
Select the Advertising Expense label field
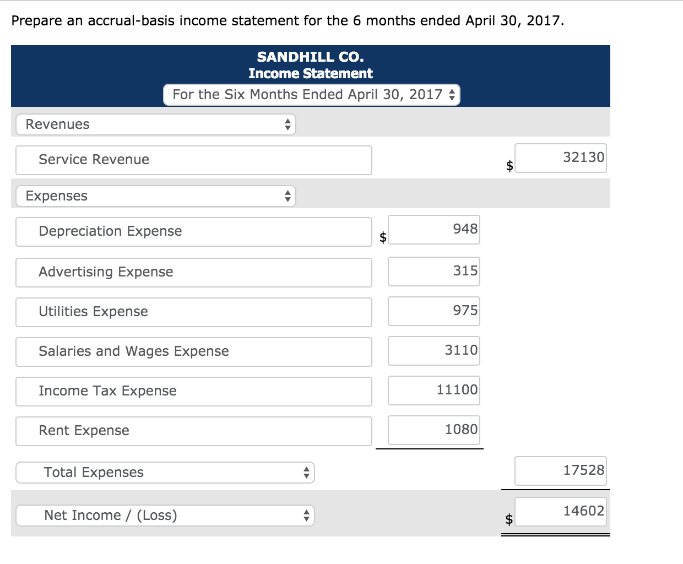pyautogui.click(x=193, y=272)
